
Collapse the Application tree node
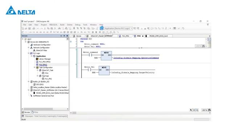pos(32,56)
